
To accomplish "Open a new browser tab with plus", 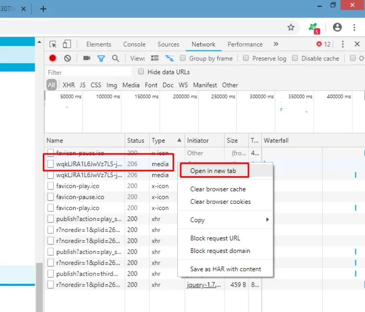I will [x=43, y=9].
